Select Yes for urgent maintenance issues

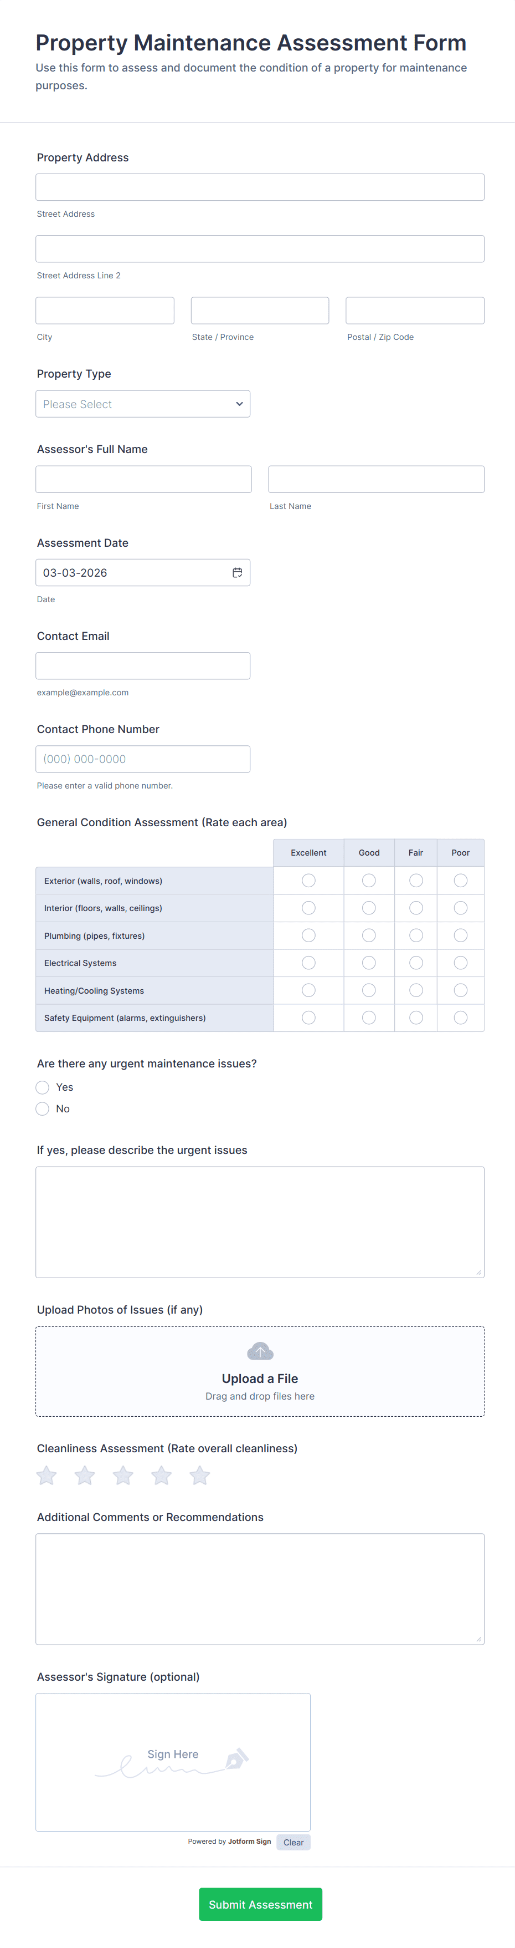(x=43, y=1087)
